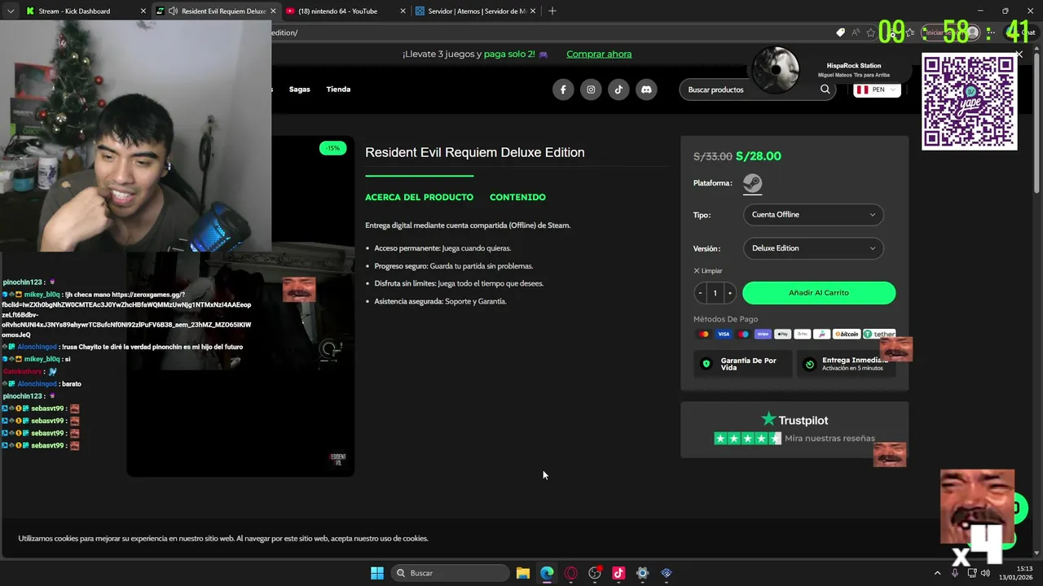Open the pink music app in taskbar

click(x=618, y=573)
